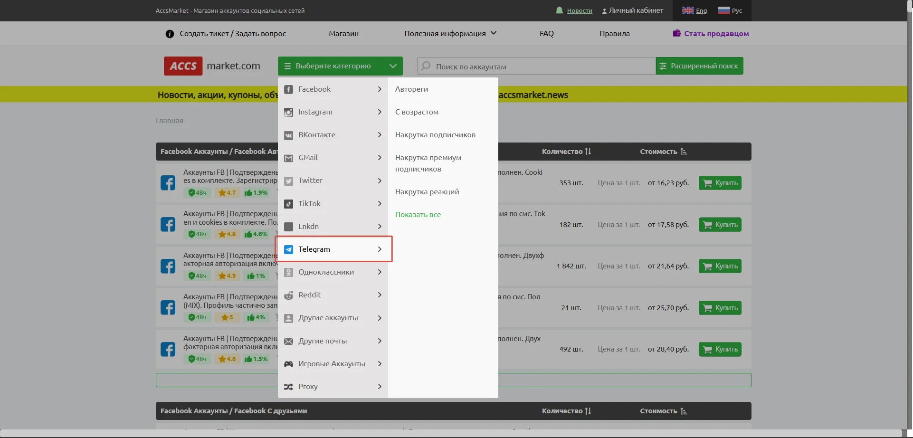Expand the Reddit submenu arrow
The height and width of the screenshot is (438, 913).
[380, 295]
